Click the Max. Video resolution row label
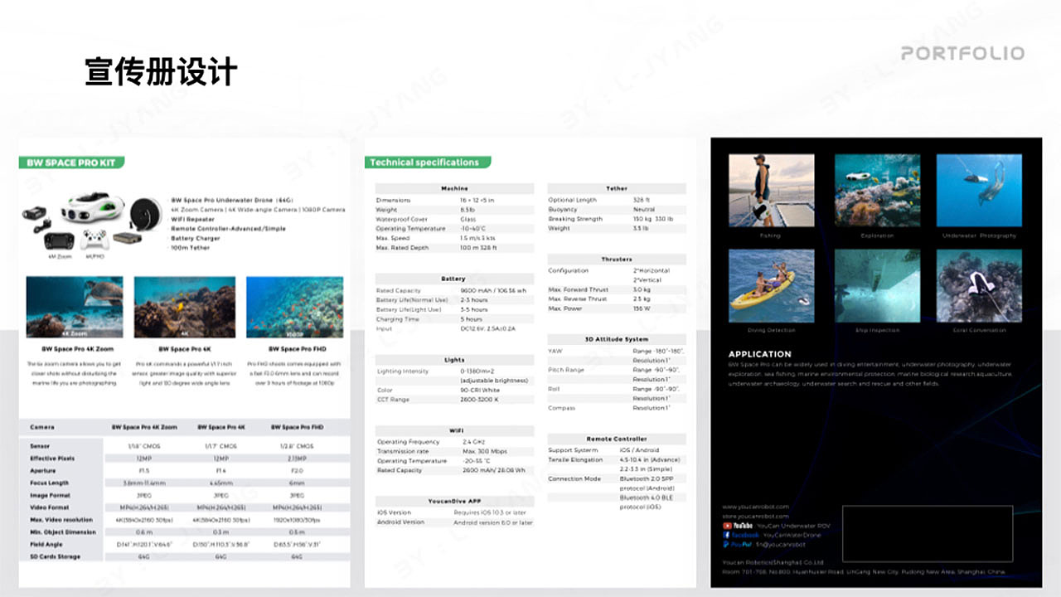Image resolution: width=1061 pixels, height=597 pixels. (x=61, y=520)
